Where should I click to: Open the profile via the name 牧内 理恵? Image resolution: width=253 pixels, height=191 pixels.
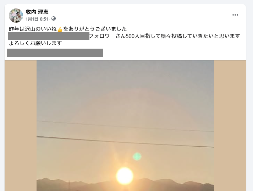[37, 12]
